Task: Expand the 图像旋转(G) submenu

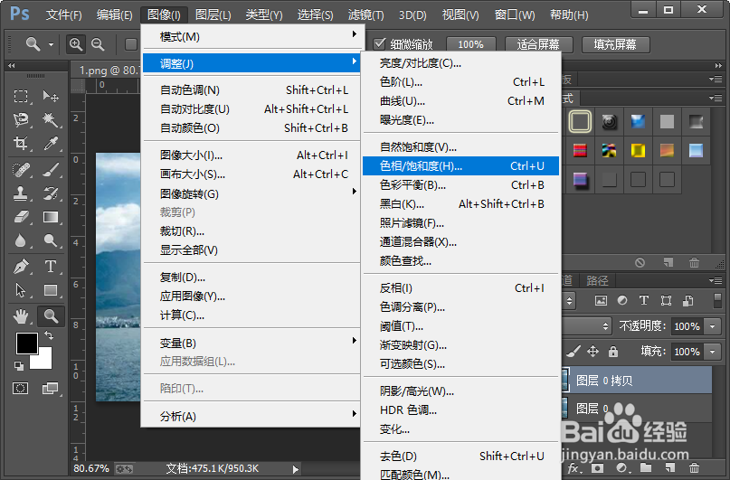Action: point(251,193)
